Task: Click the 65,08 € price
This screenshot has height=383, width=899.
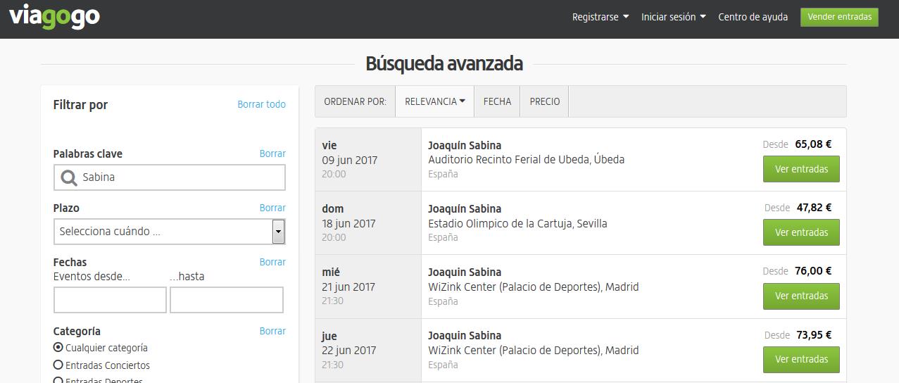Action: [x=813, y=144]
